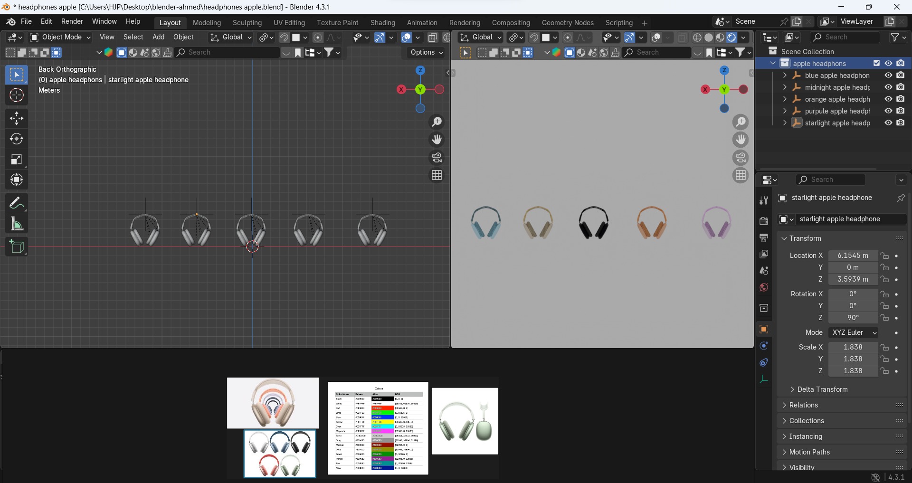
Task: Select the color table reference image thumbnail
Action: click(x=378, y=428)
